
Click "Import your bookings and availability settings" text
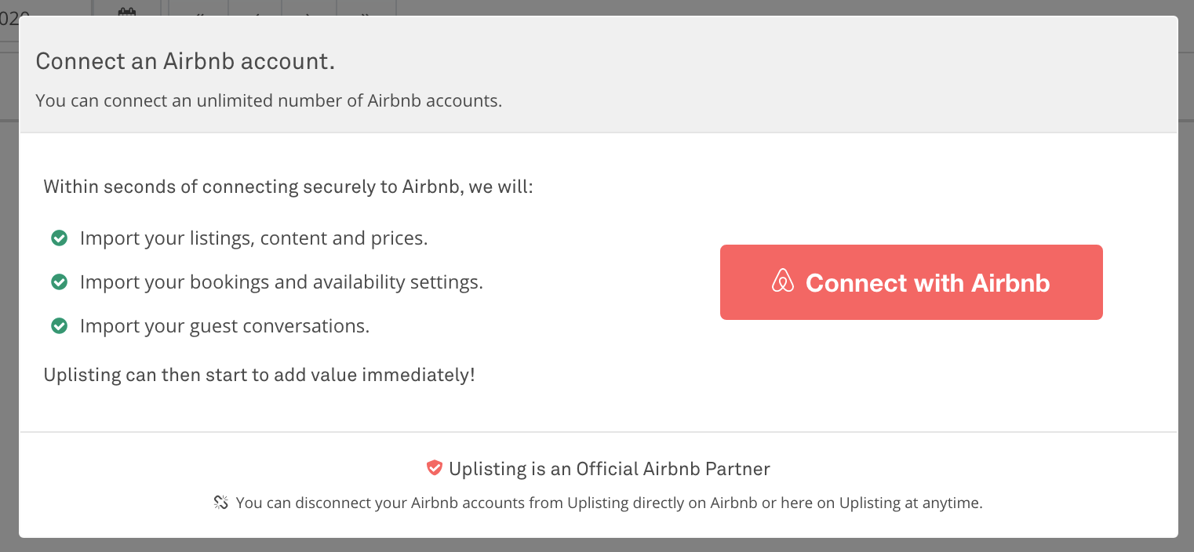pos(281,281)
